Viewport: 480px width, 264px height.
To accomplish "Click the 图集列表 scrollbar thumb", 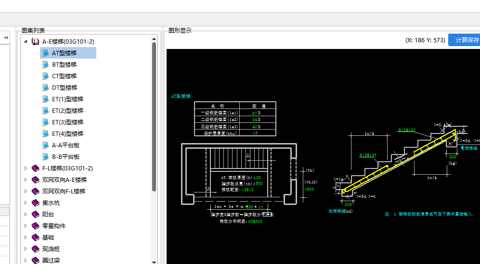I will click(154, 117).
